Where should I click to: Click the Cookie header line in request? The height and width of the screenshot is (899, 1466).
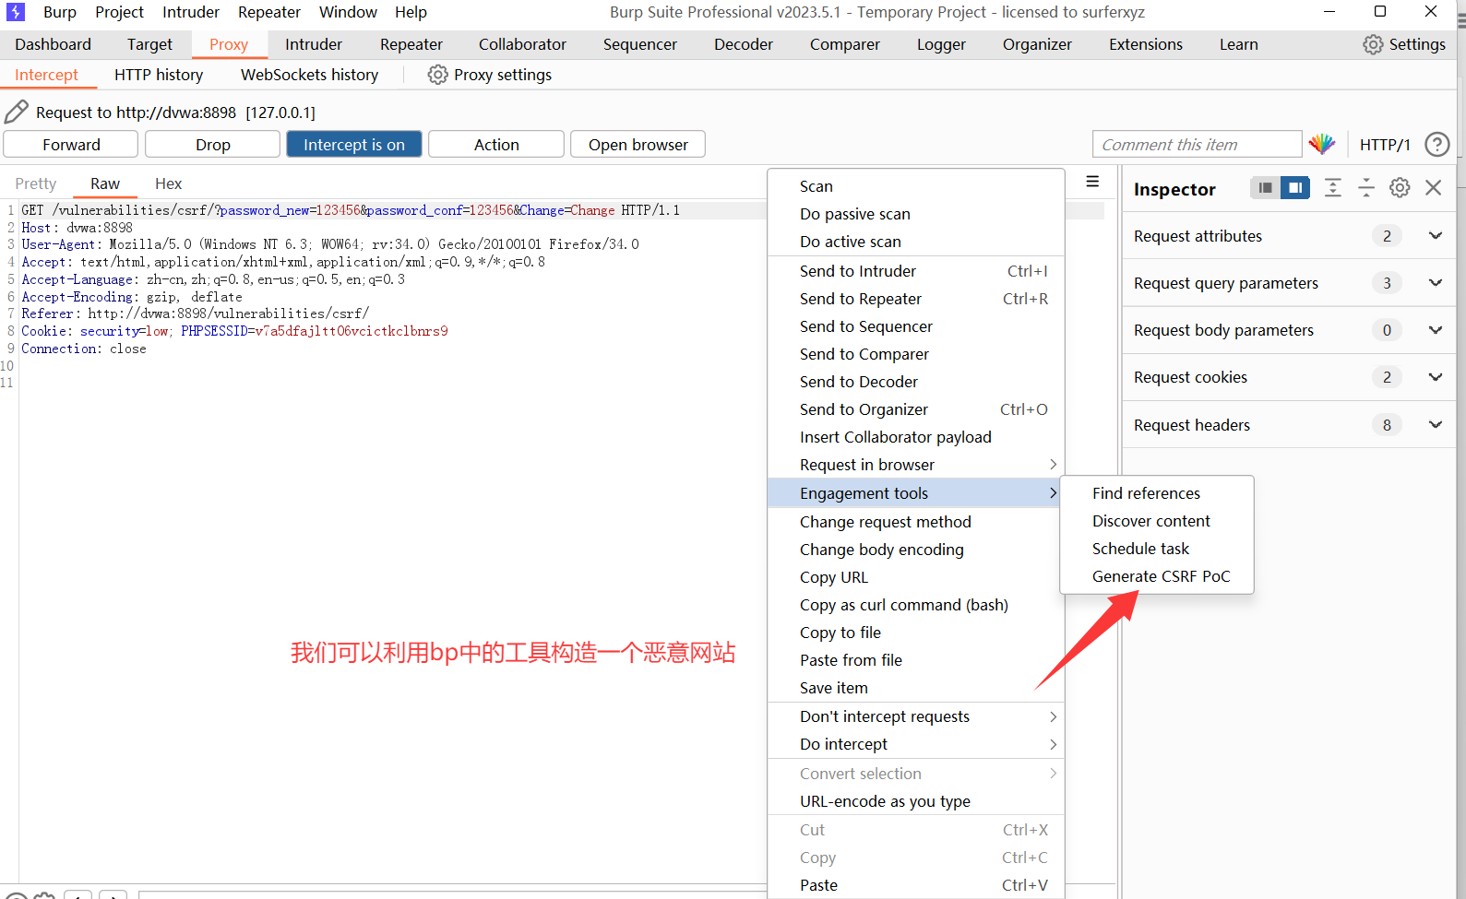[234, 331]
